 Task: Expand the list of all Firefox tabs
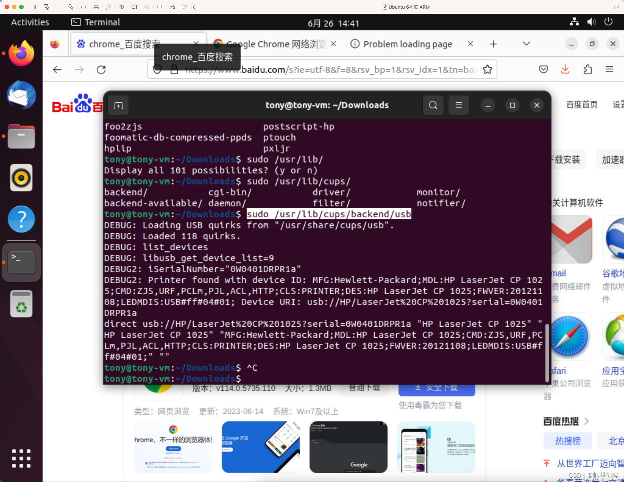(x=526, y=44)
